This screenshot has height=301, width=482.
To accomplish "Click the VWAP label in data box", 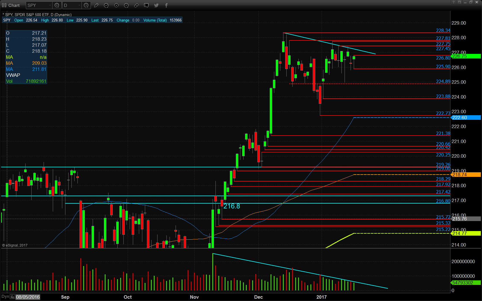I will point(13,75).
